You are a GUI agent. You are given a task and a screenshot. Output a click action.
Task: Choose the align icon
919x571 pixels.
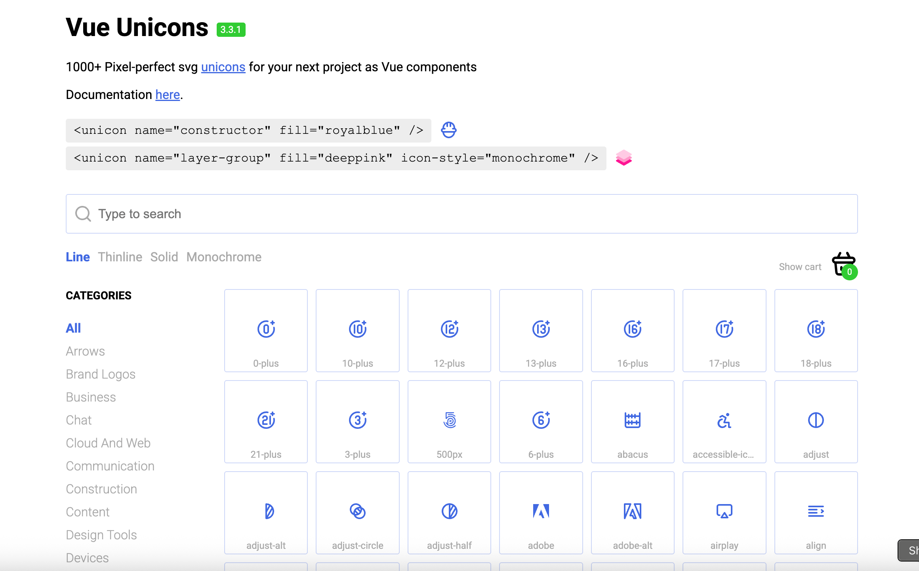point(816,513)
